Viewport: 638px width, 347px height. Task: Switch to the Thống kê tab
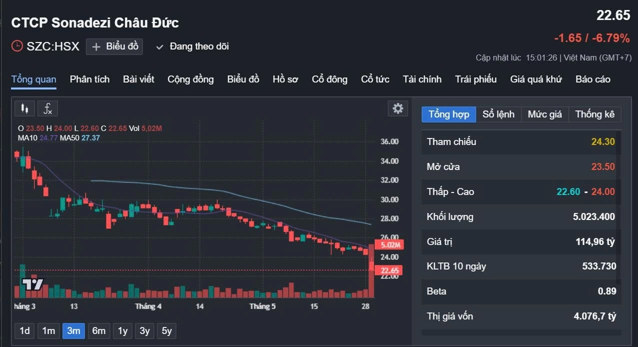(595, 114)
